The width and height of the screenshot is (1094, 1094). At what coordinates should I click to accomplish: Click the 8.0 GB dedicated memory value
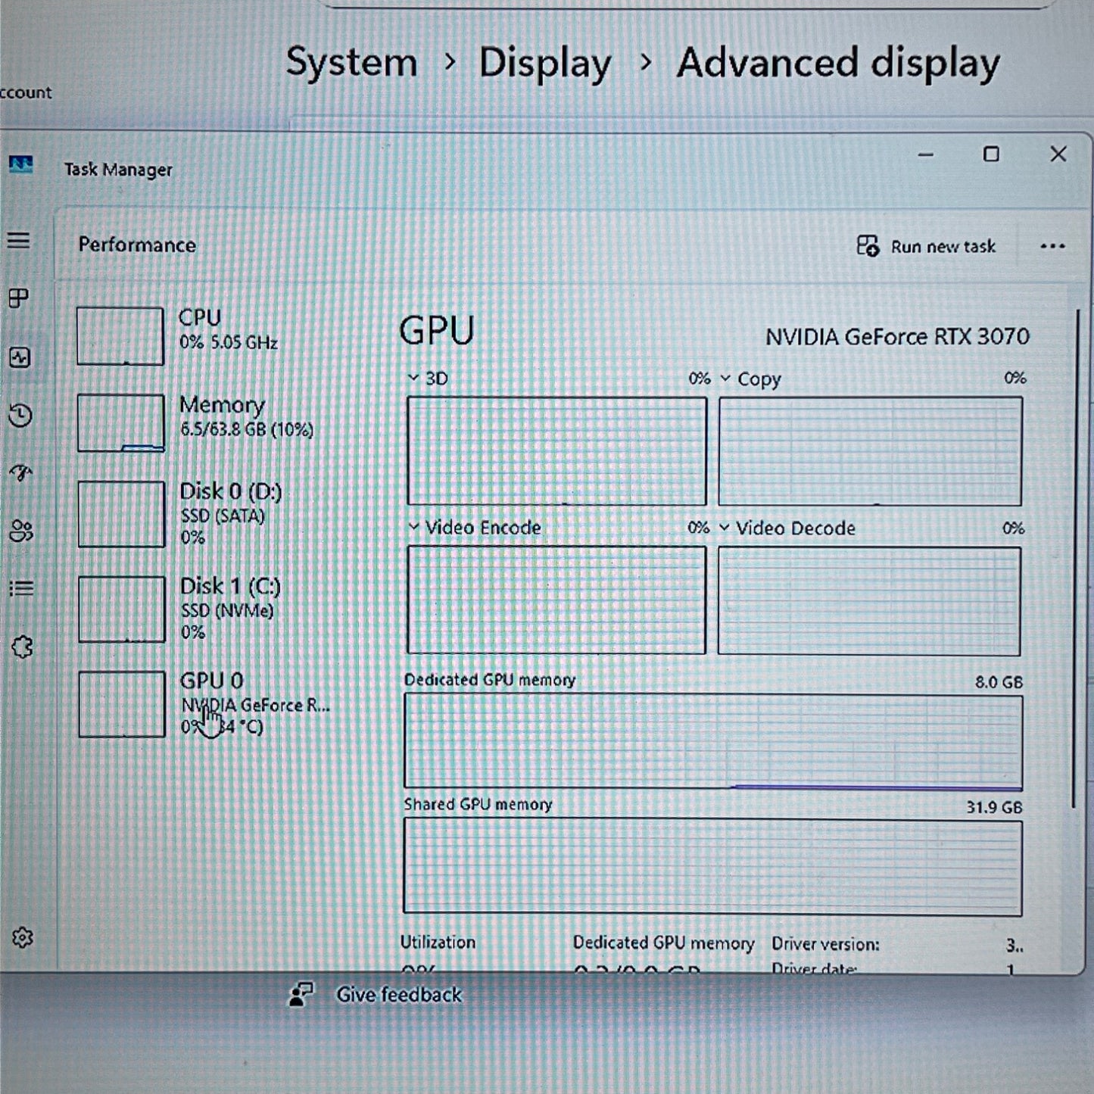tap(999, 682)
